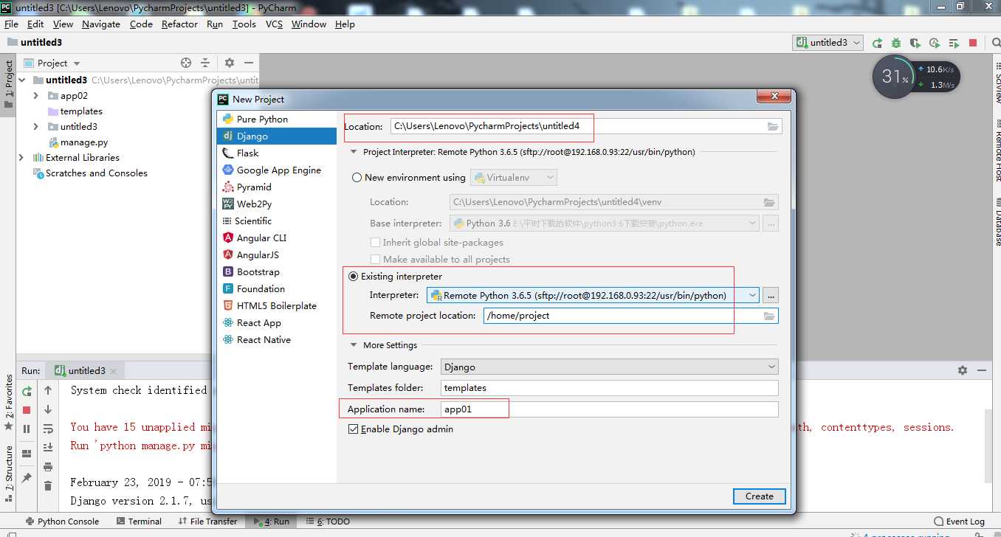
Task: Open Project panel gear settings
Action: (x=229, y=63)
